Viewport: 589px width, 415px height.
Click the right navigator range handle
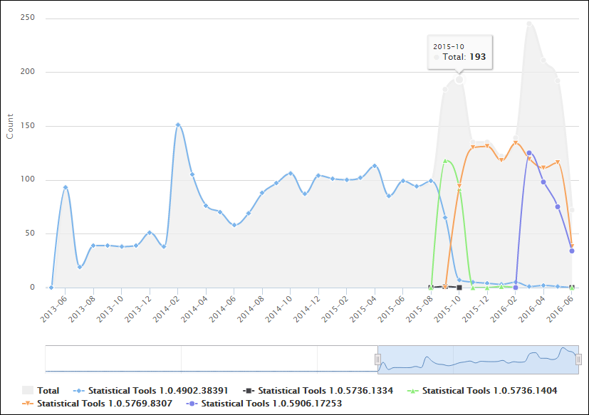coord(578,359)
